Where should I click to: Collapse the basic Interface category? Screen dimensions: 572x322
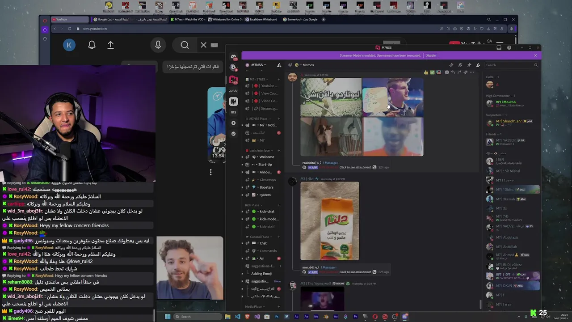point(259,150)
